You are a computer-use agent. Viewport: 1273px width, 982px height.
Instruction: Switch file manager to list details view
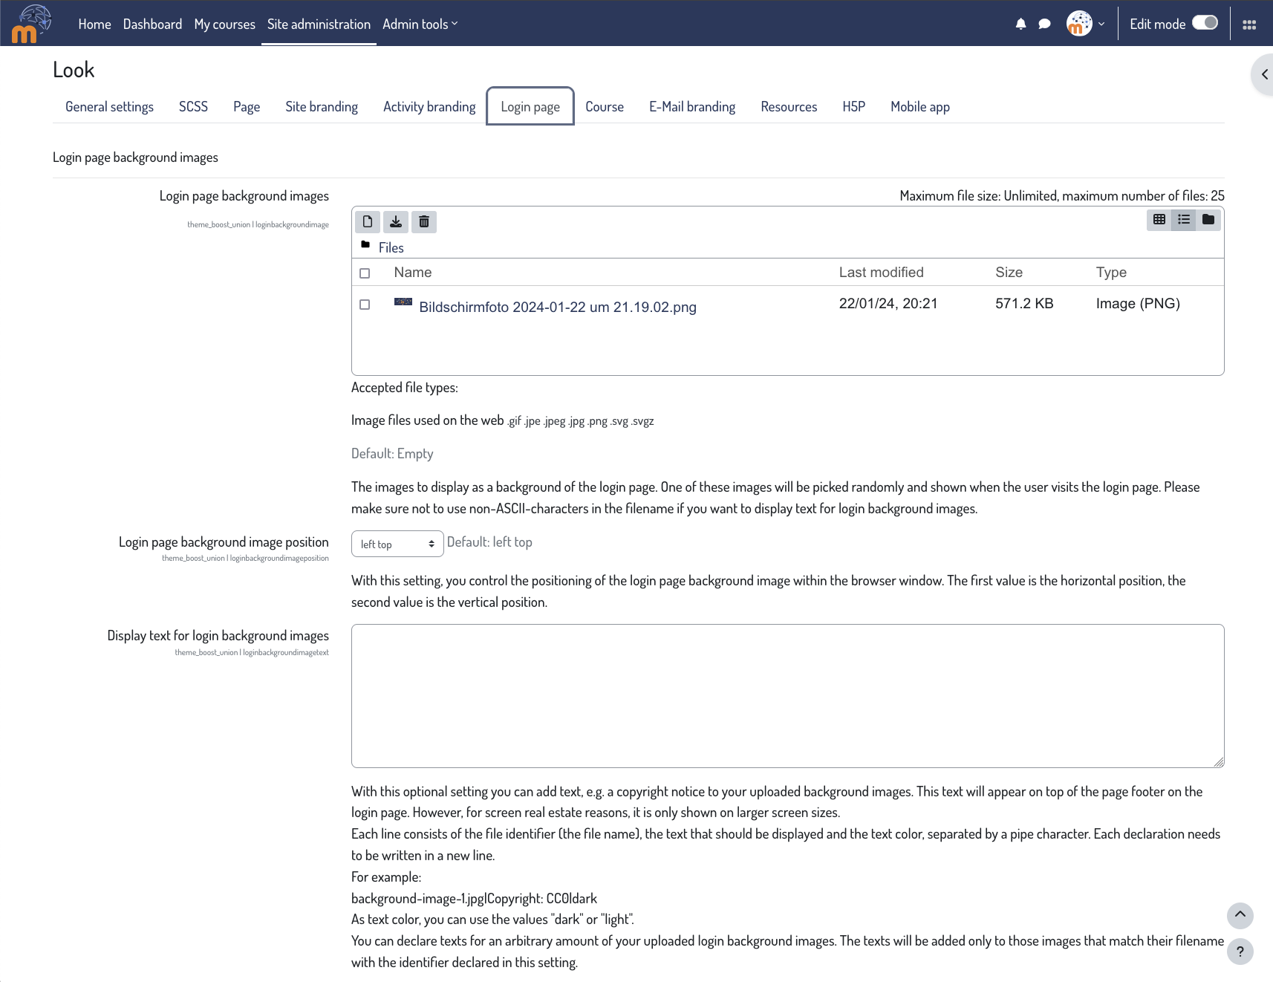[1184, 219]
